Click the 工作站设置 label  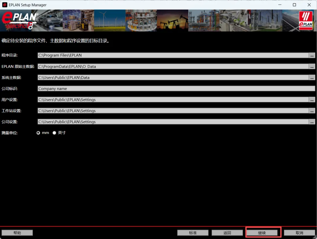11,111
